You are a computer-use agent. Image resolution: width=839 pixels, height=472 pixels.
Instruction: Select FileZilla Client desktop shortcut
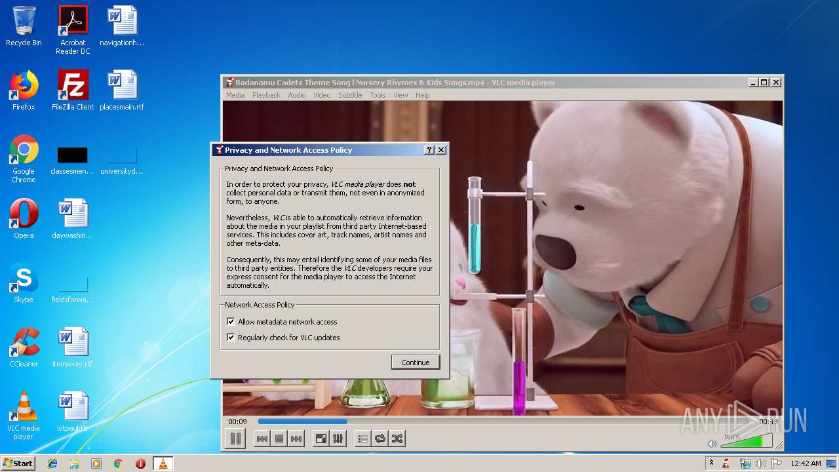point(73,90)
